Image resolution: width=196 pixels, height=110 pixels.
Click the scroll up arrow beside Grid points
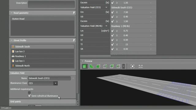pyautogui.click(x=77, y=102)
